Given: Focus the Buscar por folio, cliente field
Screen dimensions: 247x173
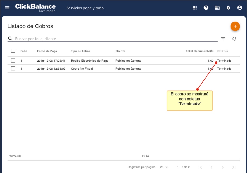Looking at the screenshot, I should pos(116,39).
